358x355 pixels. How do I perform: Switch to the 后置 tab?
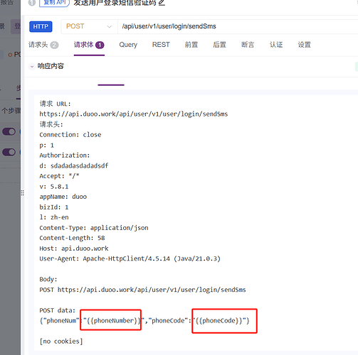coord(219,45)
